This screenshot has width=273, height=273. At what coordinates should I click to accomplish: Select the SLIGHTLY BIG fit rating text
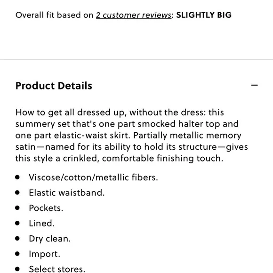(x=204, y=15)
